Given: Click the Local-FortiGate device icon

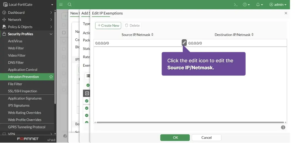Looking at the screenshot, I should (5, 5).
